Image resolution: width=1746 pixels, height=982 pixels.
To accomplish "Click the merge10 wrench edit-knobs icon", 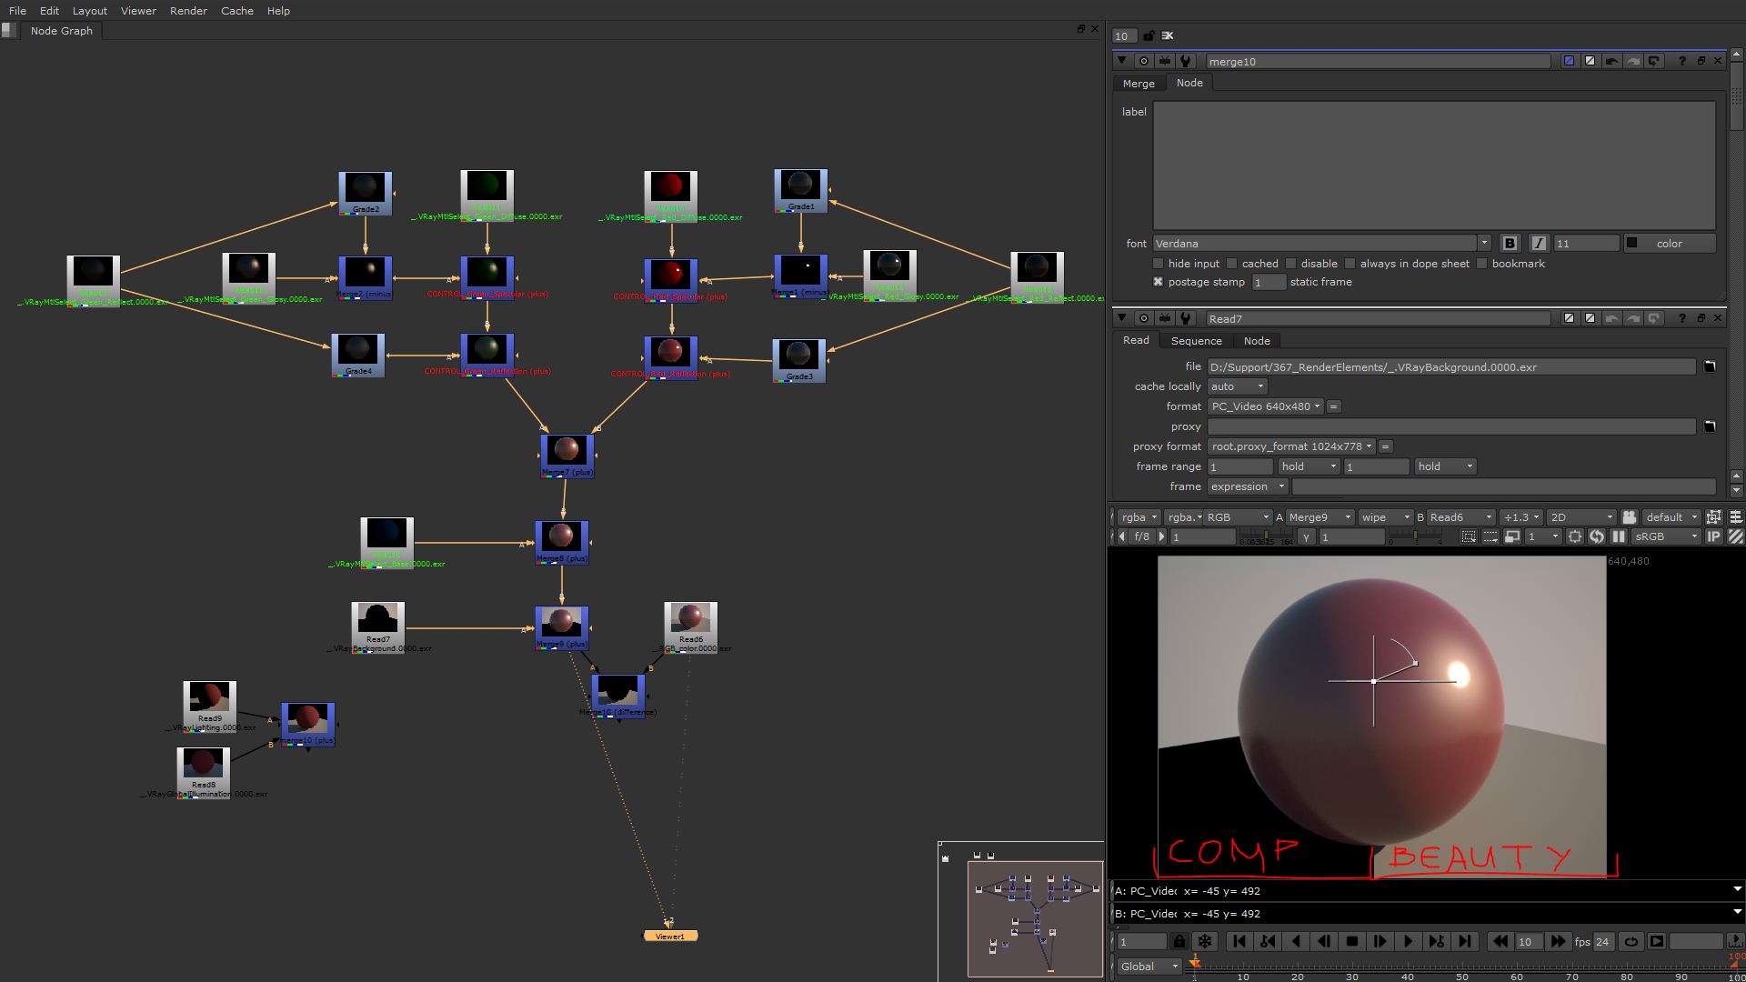I will pyautogui.click(x=1185, y=61).
